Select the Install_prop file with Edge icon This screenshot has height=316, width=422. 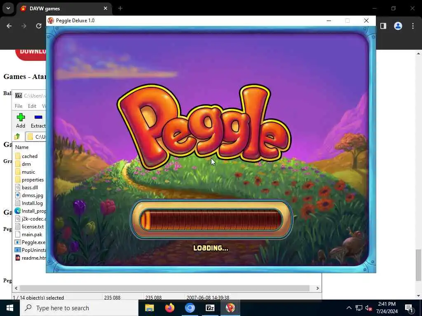[30, 211]
